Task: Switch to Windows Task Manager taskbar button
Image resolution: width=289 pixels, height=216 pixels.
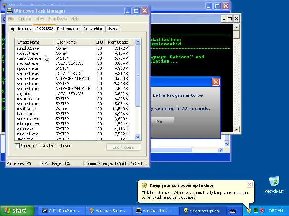Action: [155, 211]
